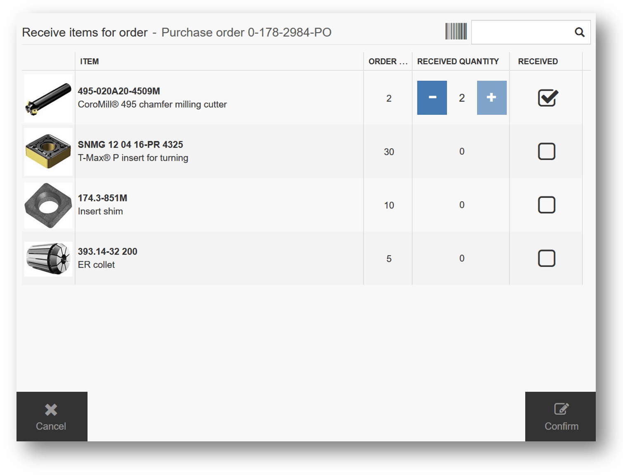The height and width of the screenshot is (476, 623).
Task: Click the RECEIVED column header
Action: [538, 61]
